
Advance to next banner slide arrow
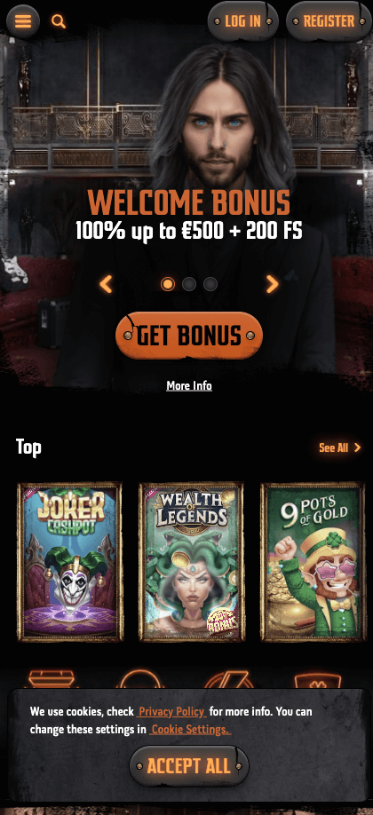pyautogui.click(x=272, y=284)
